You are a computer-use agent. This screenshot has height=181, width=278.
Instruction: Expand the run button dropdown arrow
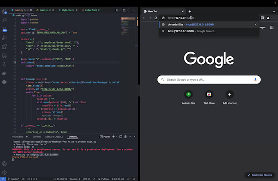[x=120, y=10]
